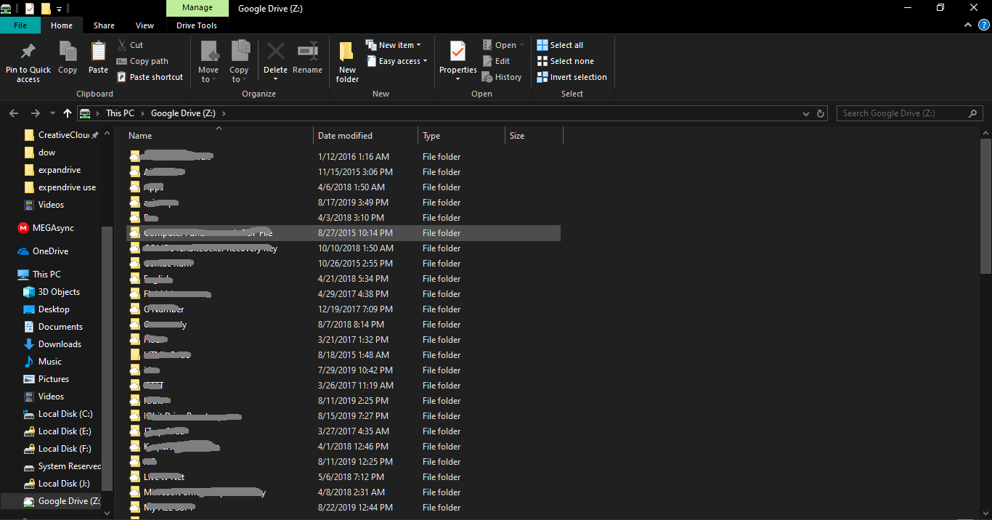992x520 pixels.
Task: Expand the Move to dropdown menu
Action: point(208,79)
